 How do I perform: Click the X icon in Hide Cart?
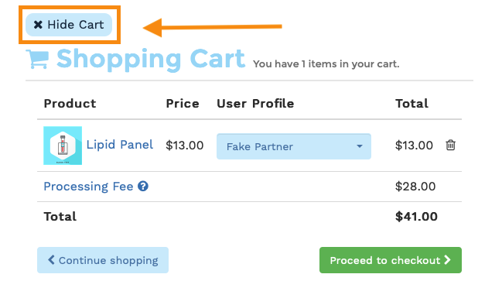[x=38, y=25]
